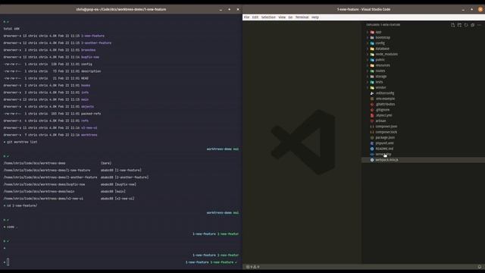
Task: Click the webpack.mix.js file icon
Action: (372, 160)
